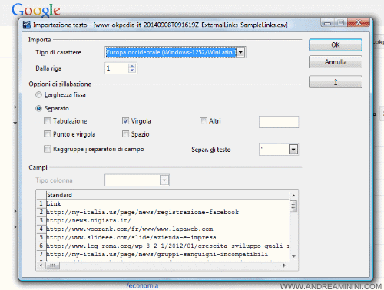The height and width of the screenshot is (290, 384).
Task: Click the preview horizontal scroll right arrow
Action: click(x=284, y=265)
